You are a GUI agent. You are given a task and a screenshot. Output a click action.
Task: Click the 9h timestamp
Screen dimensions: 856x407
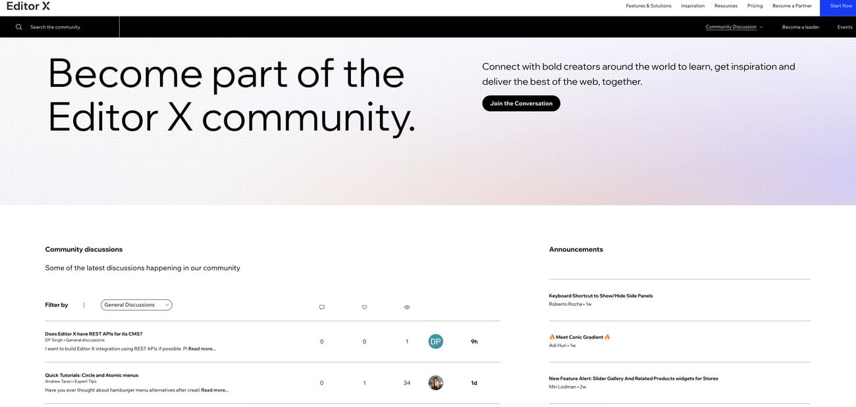474,341
